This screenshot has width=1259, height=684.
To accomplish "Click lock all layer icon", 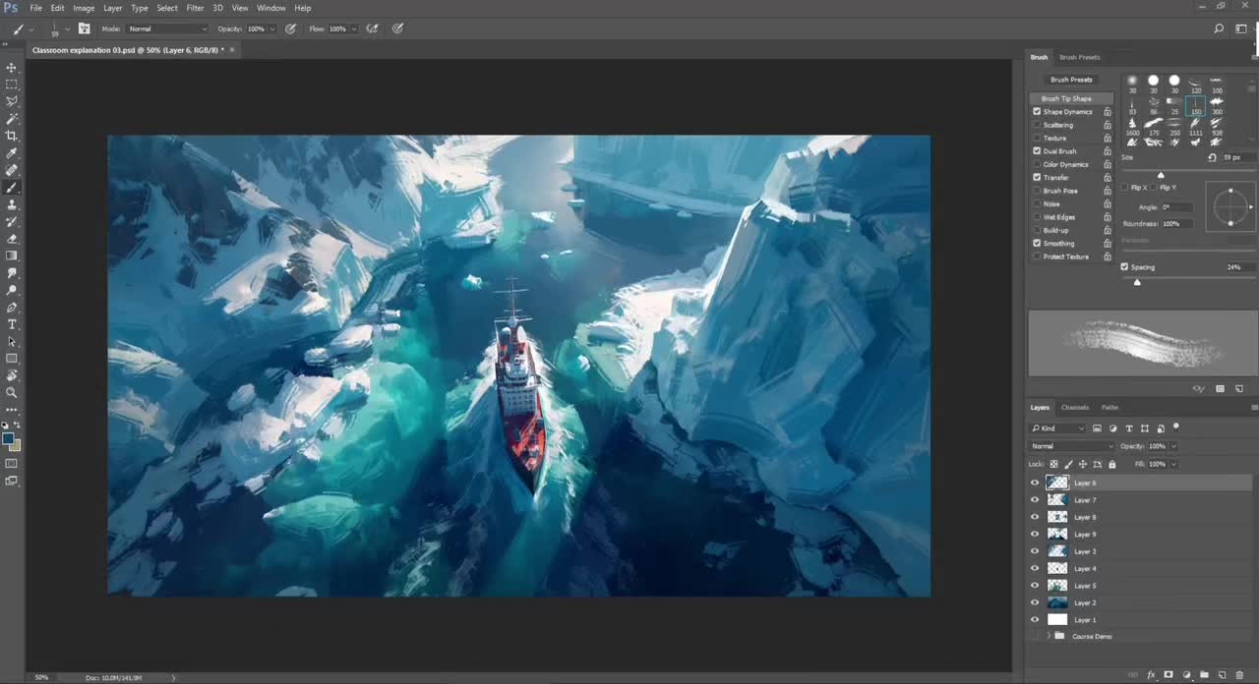I will (1111, 464).
